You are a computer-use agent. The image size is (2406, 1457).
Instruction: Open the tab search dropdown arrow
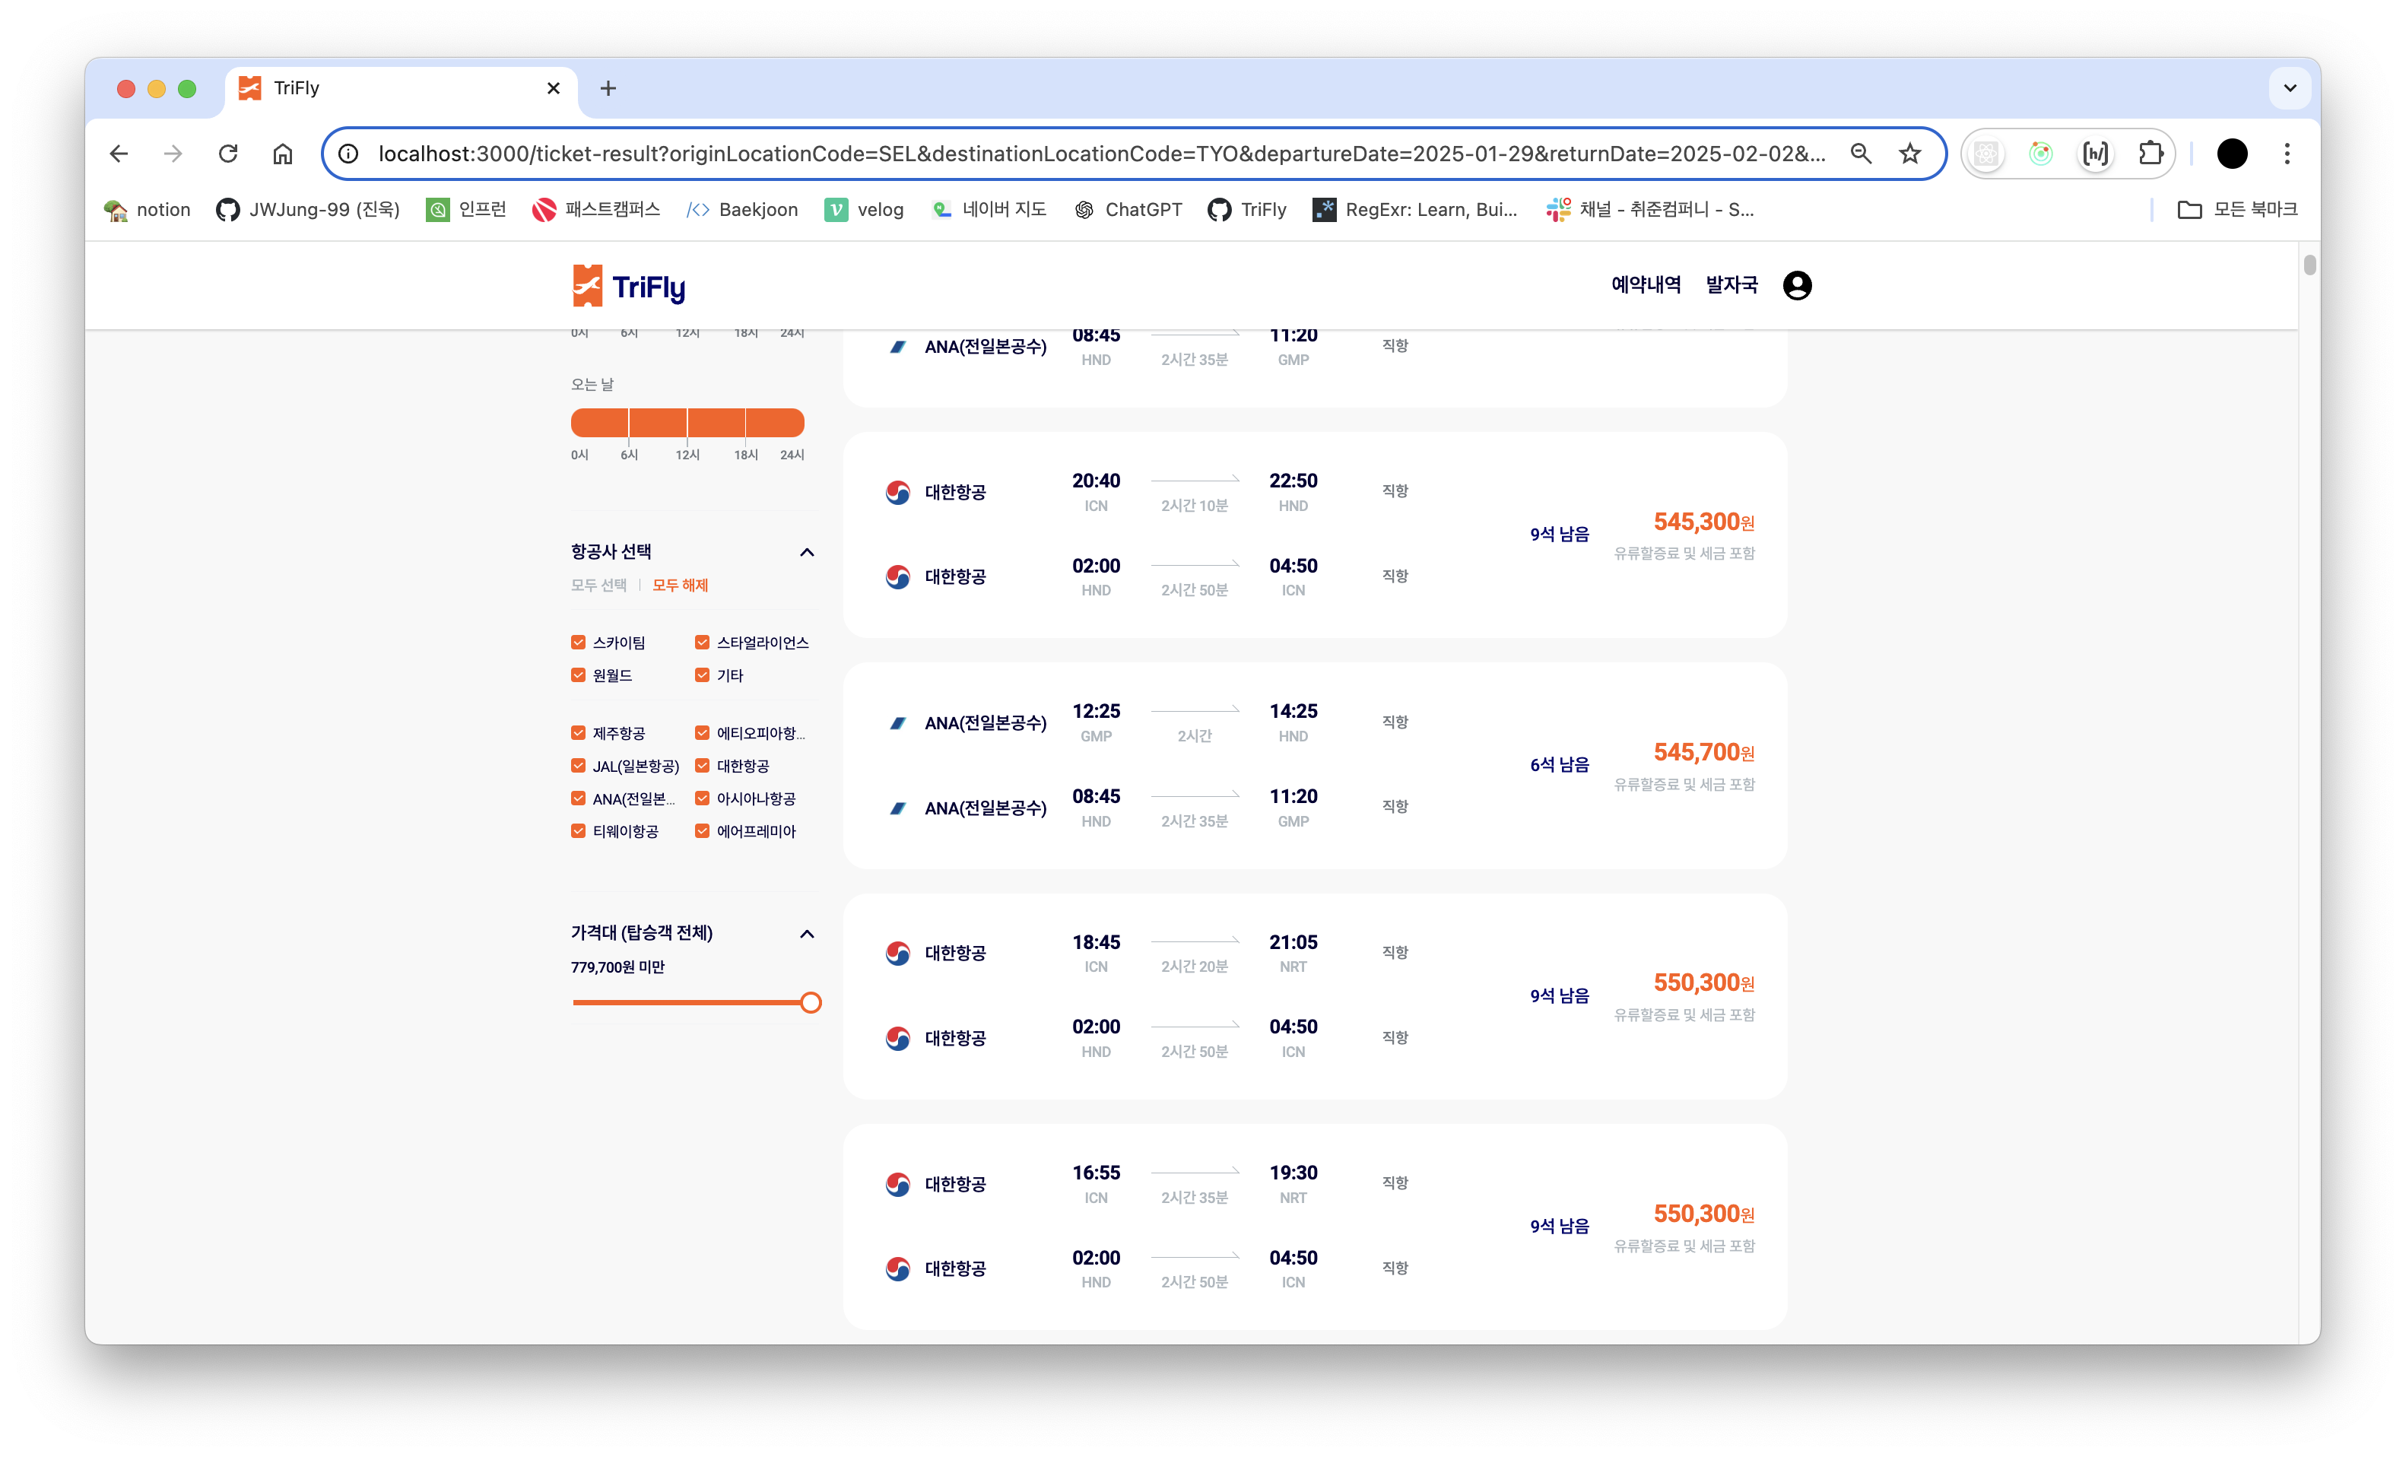pyautogui.click(x=2290, y=88)
